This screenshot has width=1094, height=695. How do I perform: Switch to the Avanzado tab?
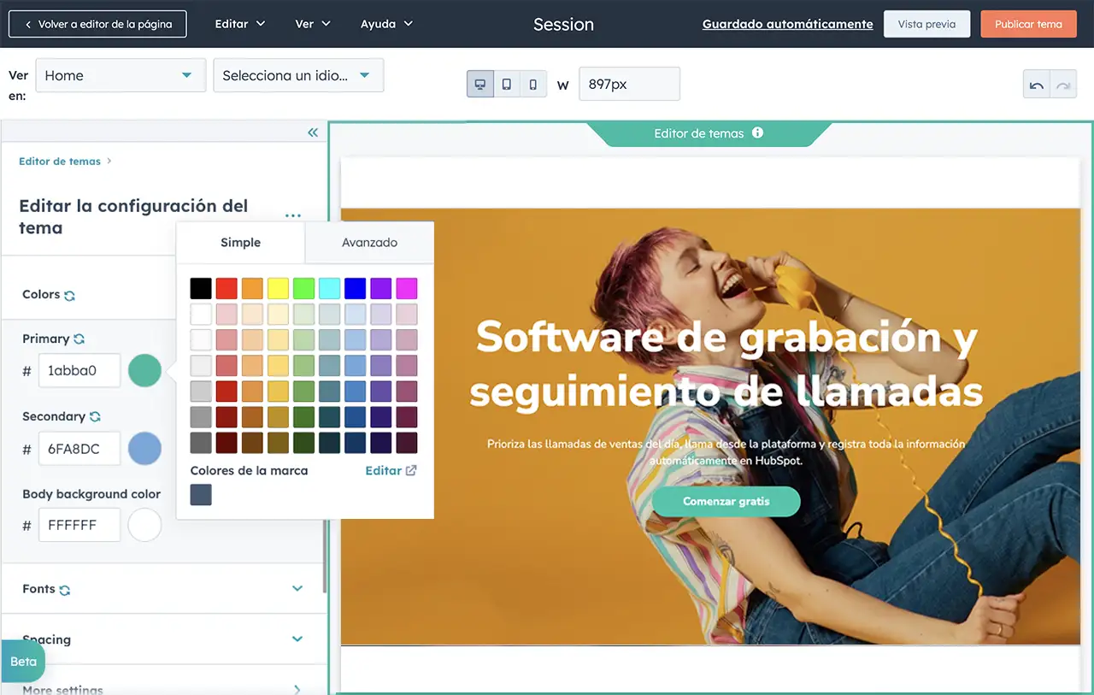point(369,243)
